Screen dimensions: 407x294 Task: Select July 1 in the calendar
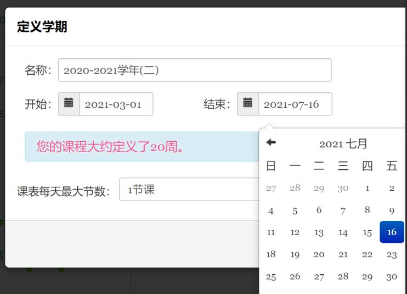point(368,188)
